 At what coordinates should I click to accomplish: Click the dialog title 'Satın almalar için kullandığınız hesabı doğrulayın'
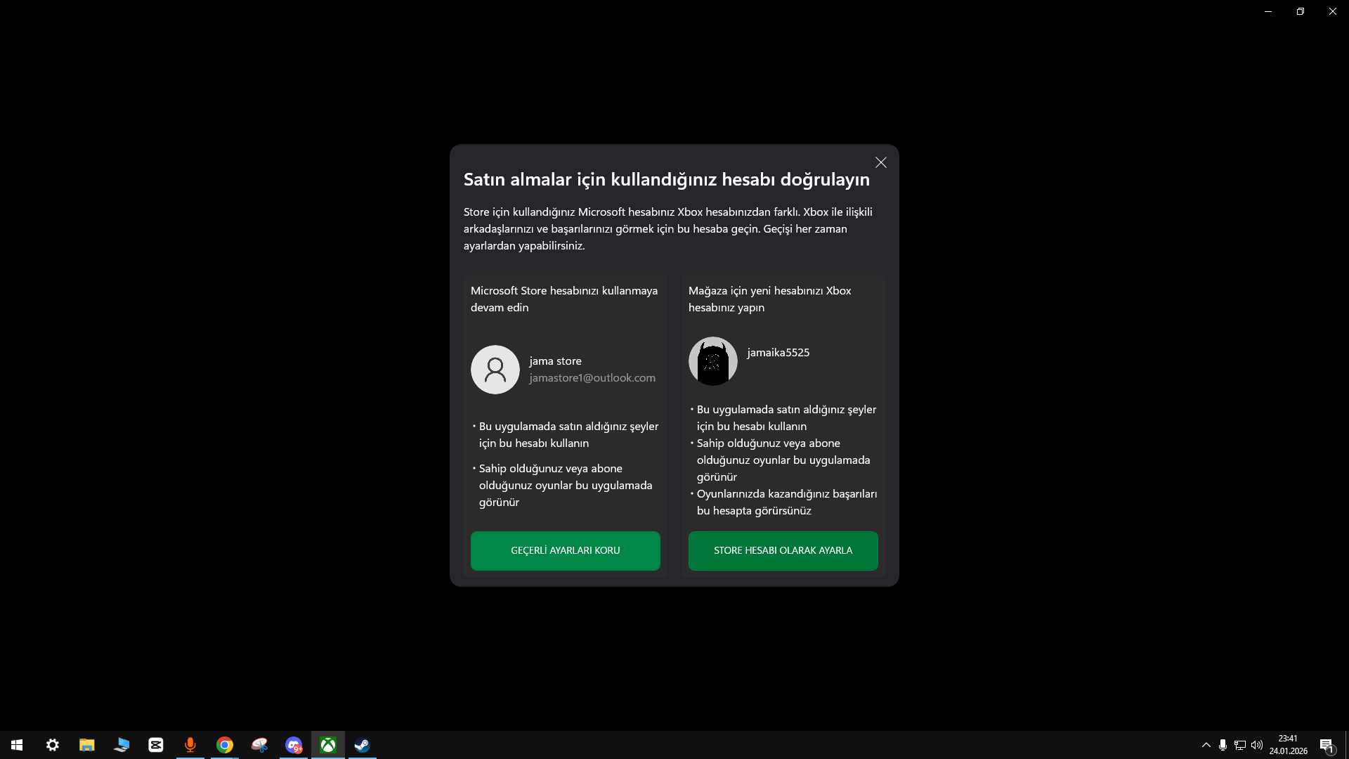(x=667, y=179)
